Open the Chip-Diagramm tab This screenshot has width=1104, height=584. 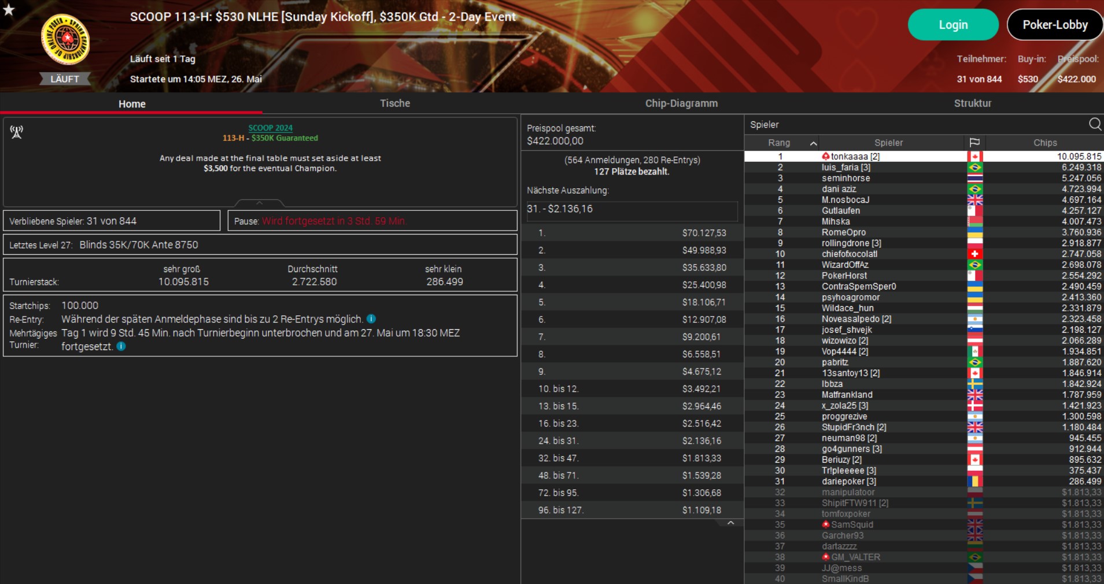pos(681,103)
